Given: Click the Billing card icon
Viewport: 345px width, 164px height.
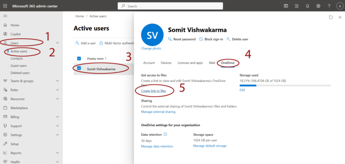Looking at the screenshot, I should tap(5, 117).
